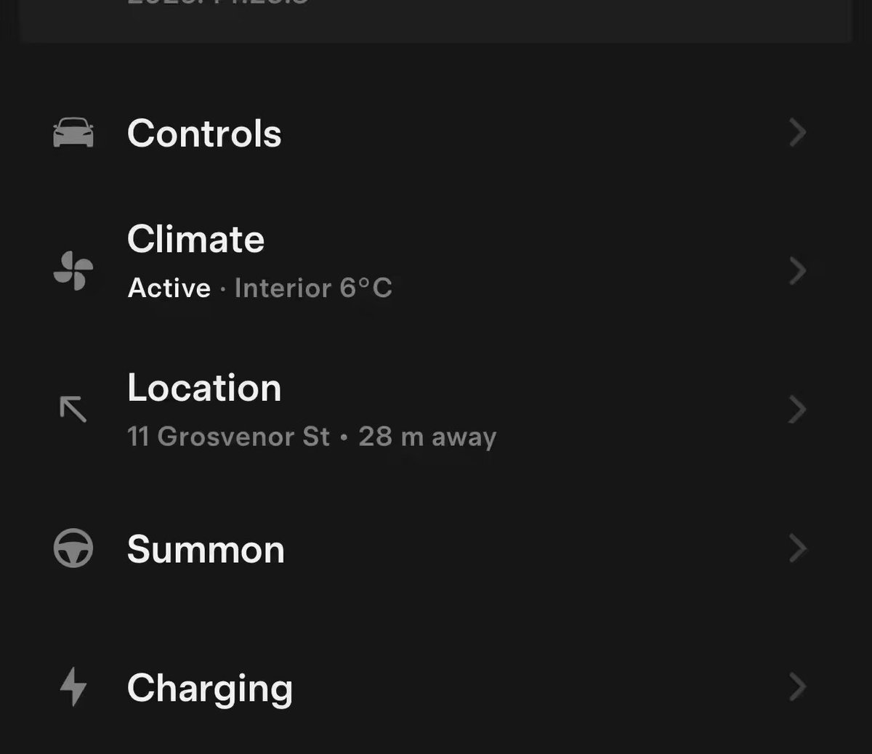Viewport: 872px width, 754px height.
Task: Tap the lightning bolt Charging icon
Action: (73, 687)
